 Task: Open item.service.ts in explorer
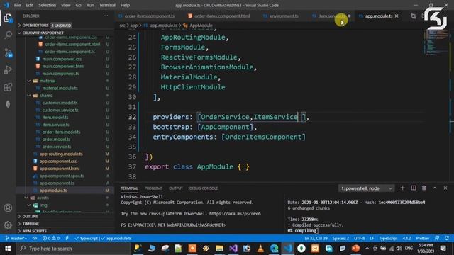pos(55,125)
